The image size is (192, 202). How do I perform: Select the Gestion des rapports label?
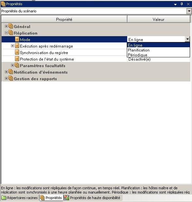coord(35,79)
